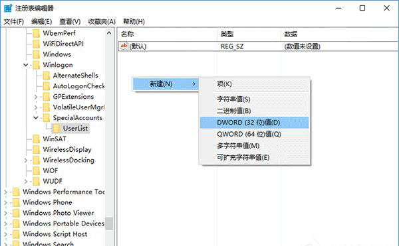This screenshot has height=246, width=399.
Task: Click the VolatileUserMgr folder icon
Action: click(x=47, y=107)
